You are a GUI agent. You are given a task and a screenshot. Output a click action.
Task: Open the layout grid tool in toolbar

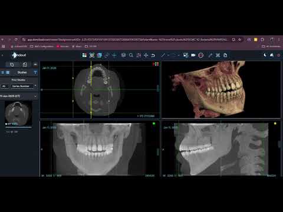click(x=84, y=55)
